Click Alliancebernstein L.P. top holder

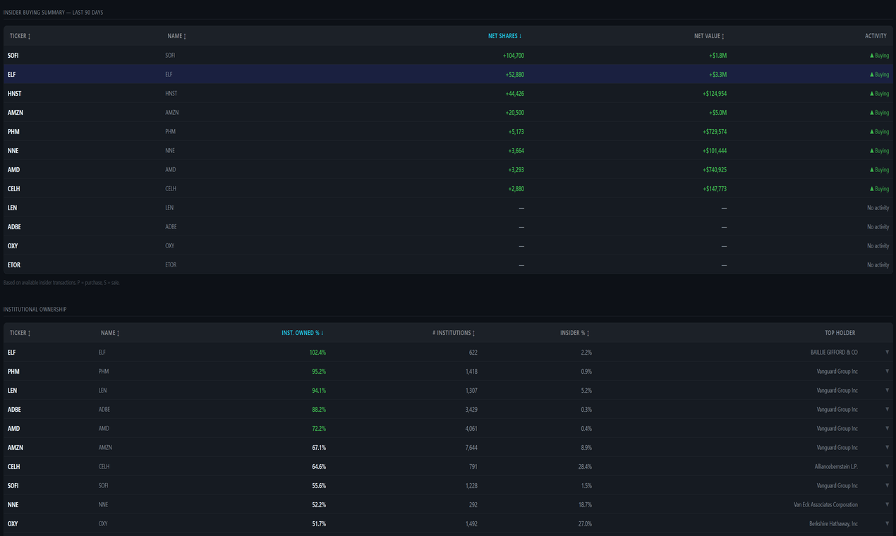[x=836, y=466]
